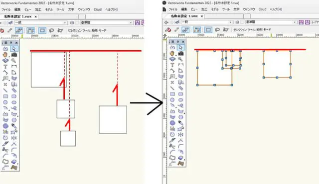The height and width of the screenshot is (184, 319).
Task: Toggle rectangular marquee mode in right window
Action: point(208,30)
